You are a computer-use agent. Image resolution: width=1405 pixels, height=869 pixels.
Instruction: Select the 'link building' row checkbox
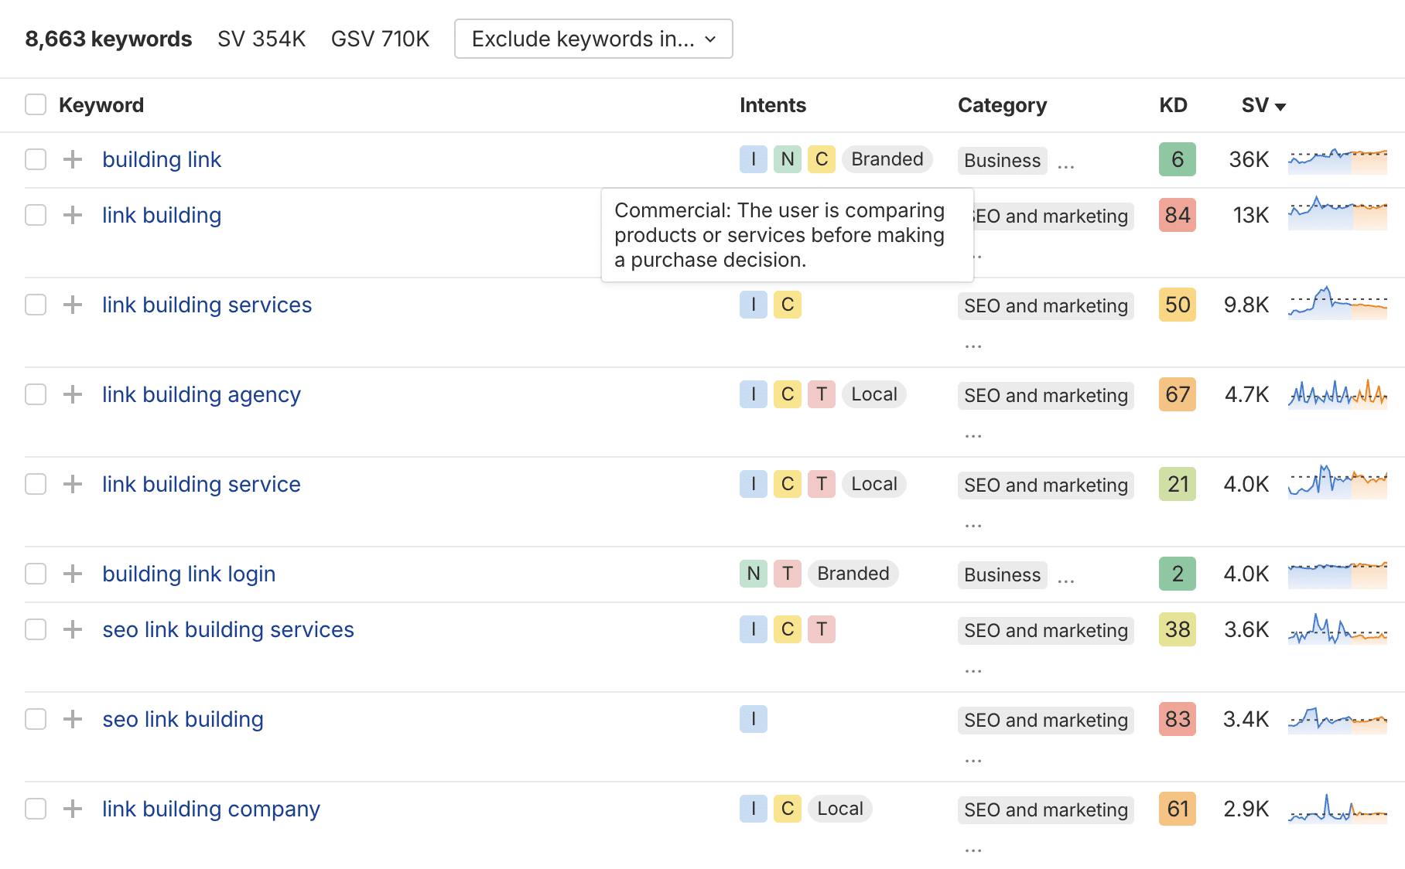[36, 215]
